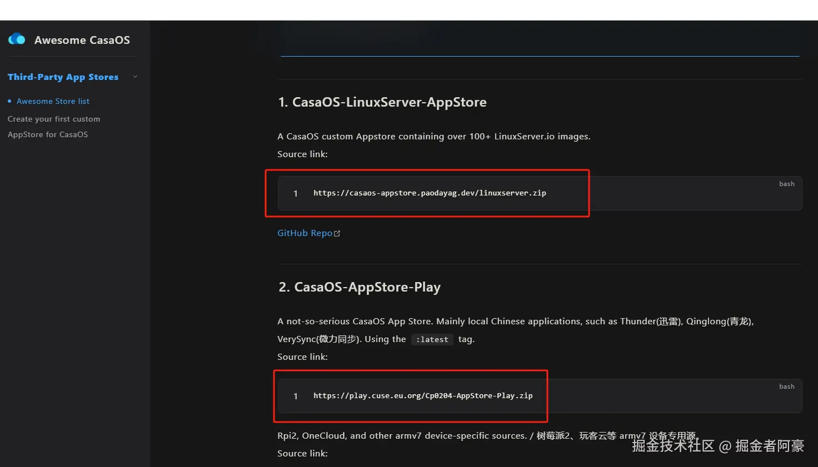
Task: Collapse the Third-Party App Stores chevron
Action: pos(135,77)
